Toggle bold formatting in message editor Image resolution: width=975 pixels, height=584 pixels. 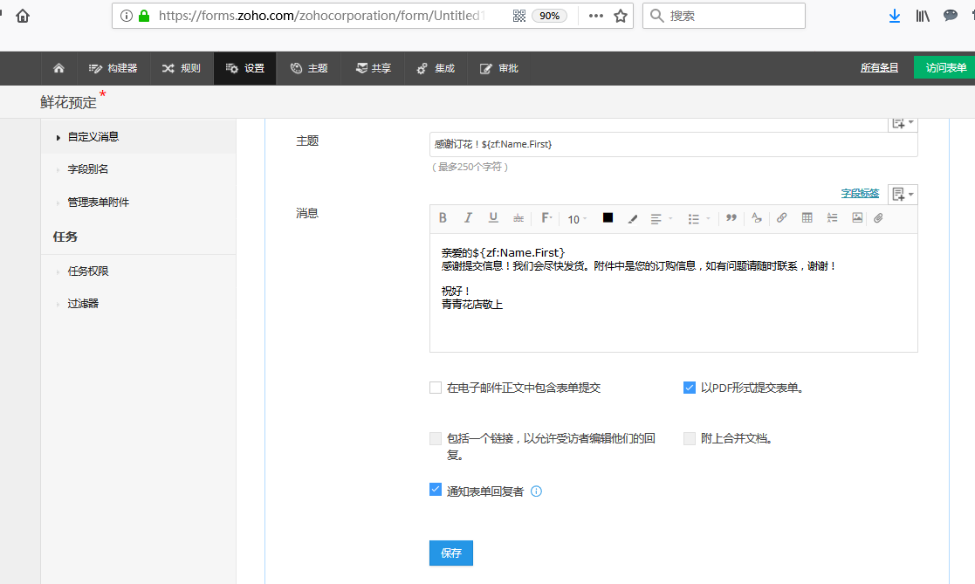tap(443, 218)
